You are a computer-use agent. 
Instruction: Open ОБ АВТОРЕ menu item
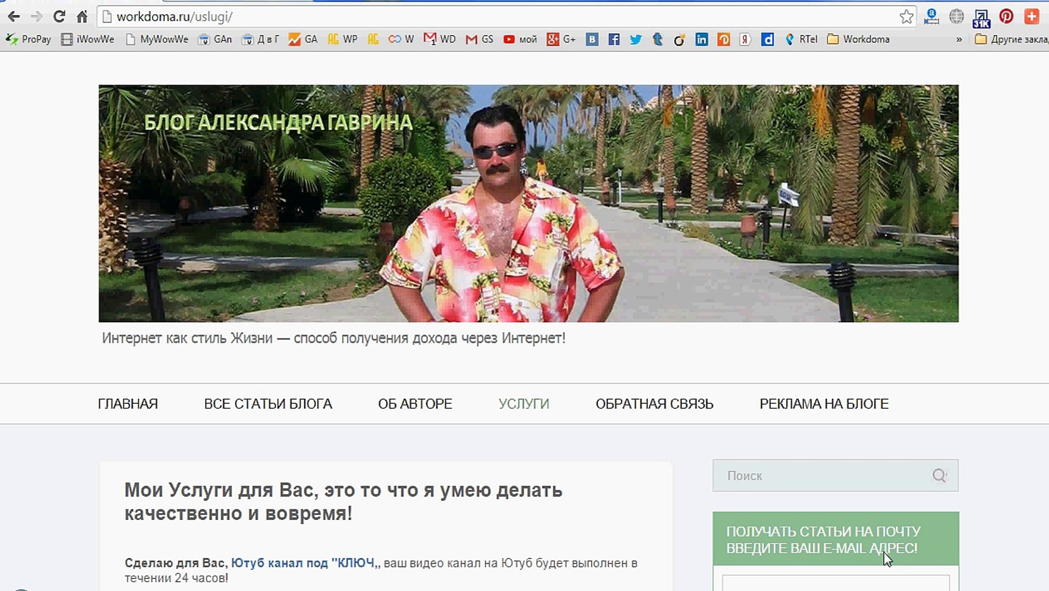(415, 404)
